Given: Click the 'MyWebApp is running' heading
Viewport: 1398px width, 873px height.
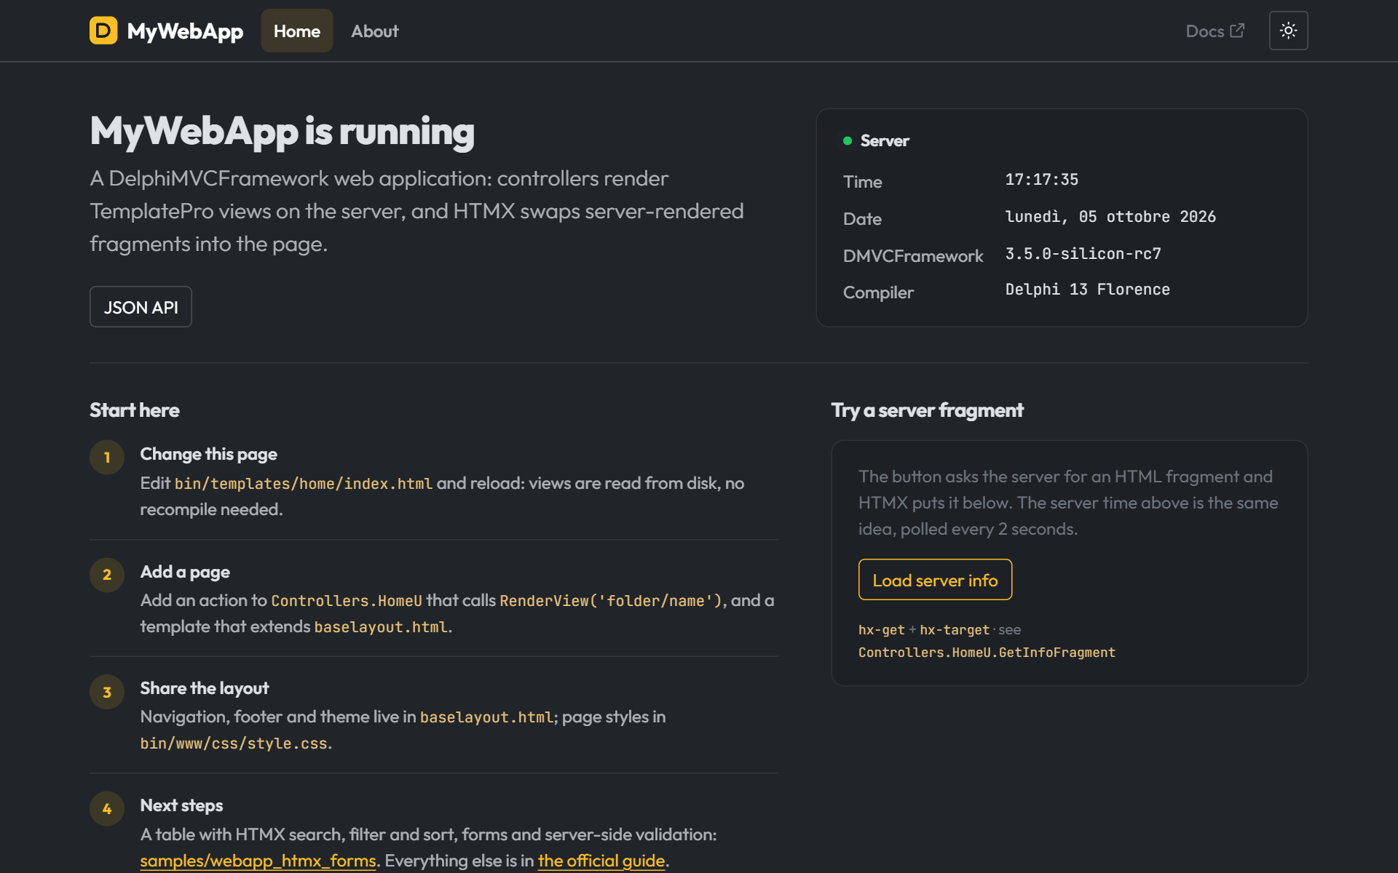Looking at the screenshot, I should point(283,132).
